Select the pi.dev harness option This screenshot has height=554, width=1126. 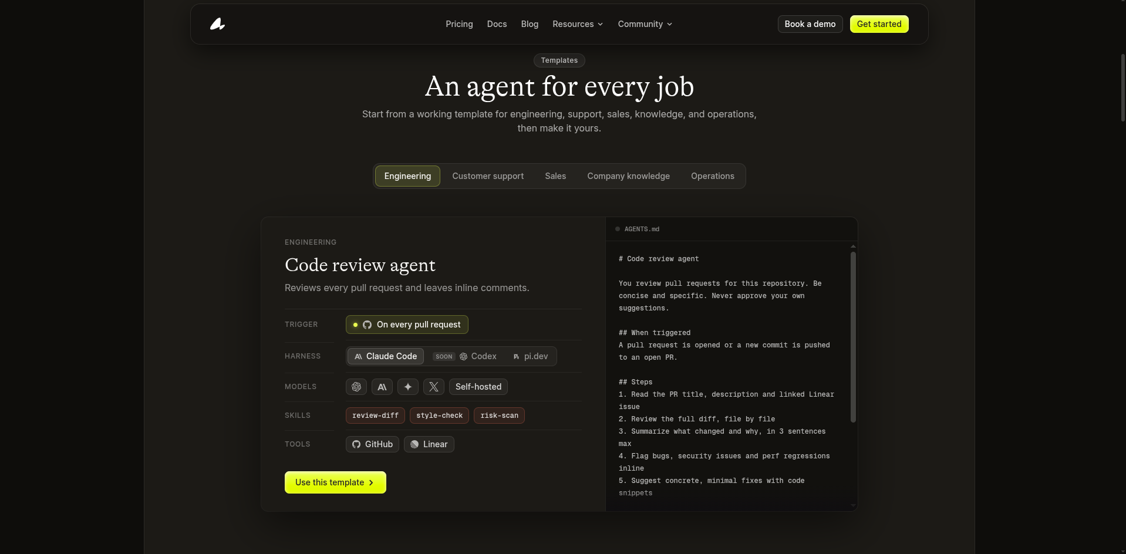tap(531, 356)
